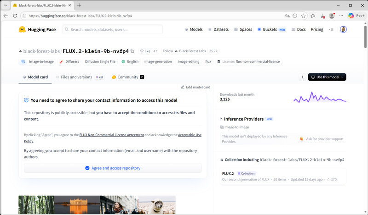Open the user profile avatar menu
368x215 pixels.
[343, 29]
